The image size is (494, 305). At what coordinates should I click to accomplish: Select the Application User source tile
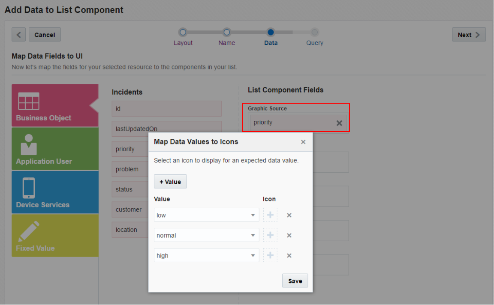55,149
